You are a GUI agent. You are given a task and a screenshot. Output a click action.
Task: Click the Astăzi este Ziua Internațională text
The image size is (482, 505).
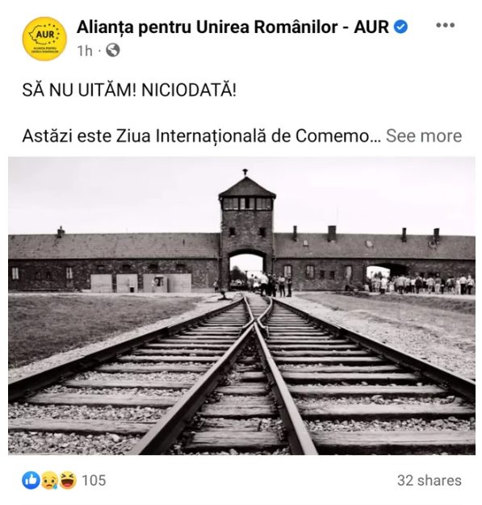coord(145,136)
